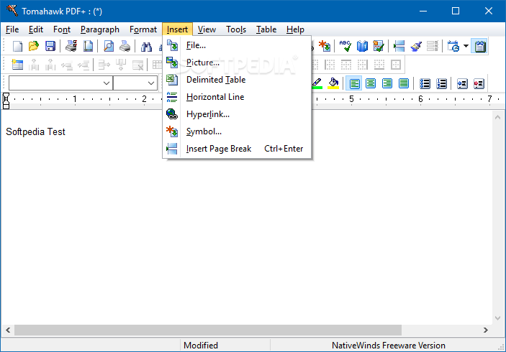Expand the font name combo box
Image resolution: width=506 pixels, height=352 pixels.
107,83
